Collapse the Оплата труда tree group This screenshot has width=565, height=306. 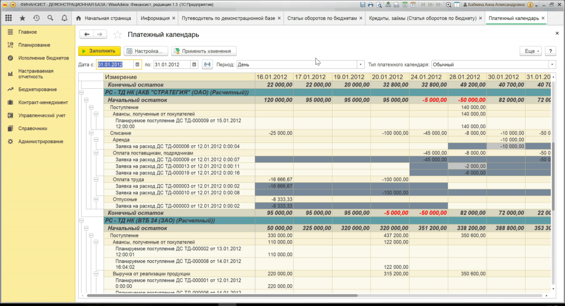tap(97, 179)
